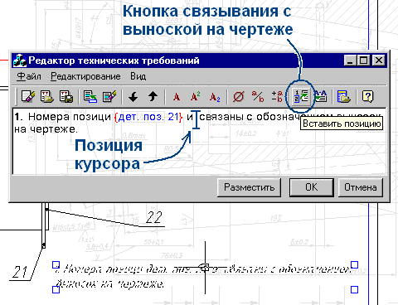The height and width of the screenshot is (305, 398).
Task: Select the superscript A² icon
Action: click(196, 97)
